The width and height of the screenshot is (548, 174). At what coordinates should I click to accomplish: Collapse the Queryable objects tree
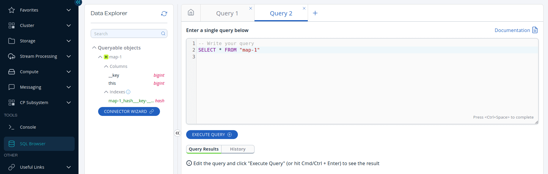[94, 48]
